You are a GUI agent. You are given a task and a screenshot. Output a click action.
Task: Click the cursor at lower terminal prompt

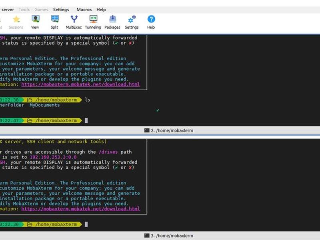86,224
